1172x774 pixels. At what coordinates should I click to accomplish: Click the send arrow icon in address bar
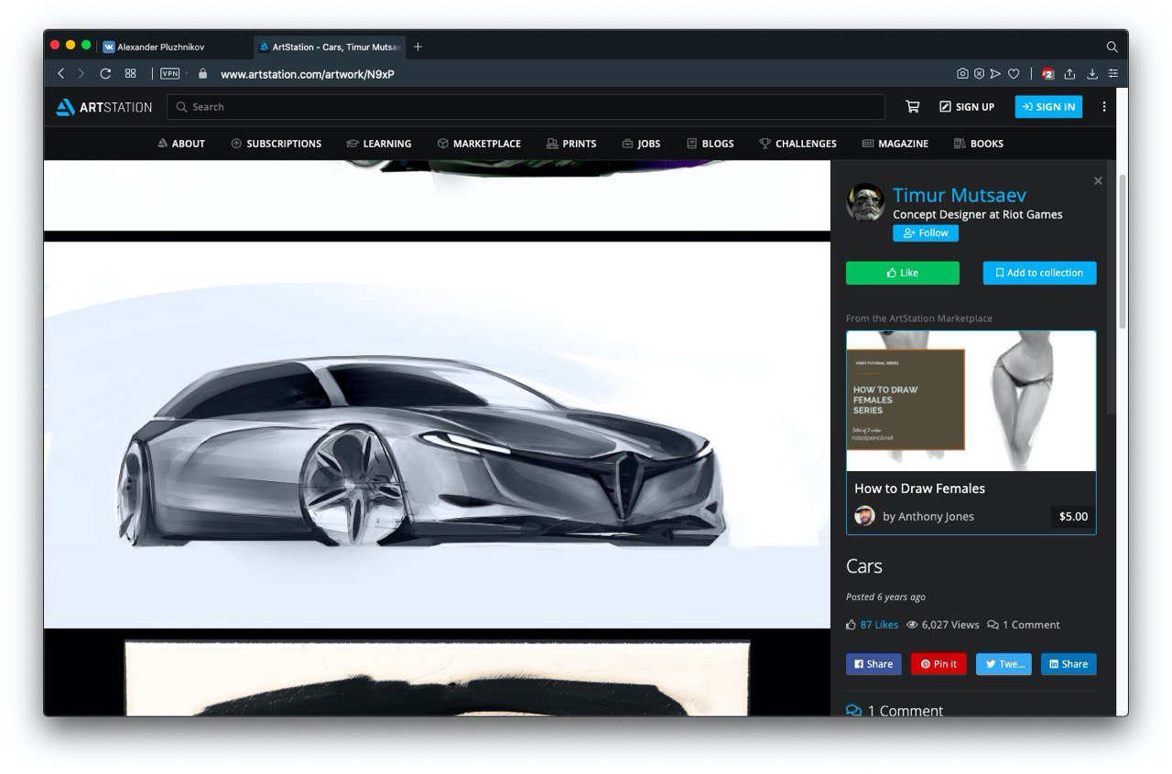[996, 74]
